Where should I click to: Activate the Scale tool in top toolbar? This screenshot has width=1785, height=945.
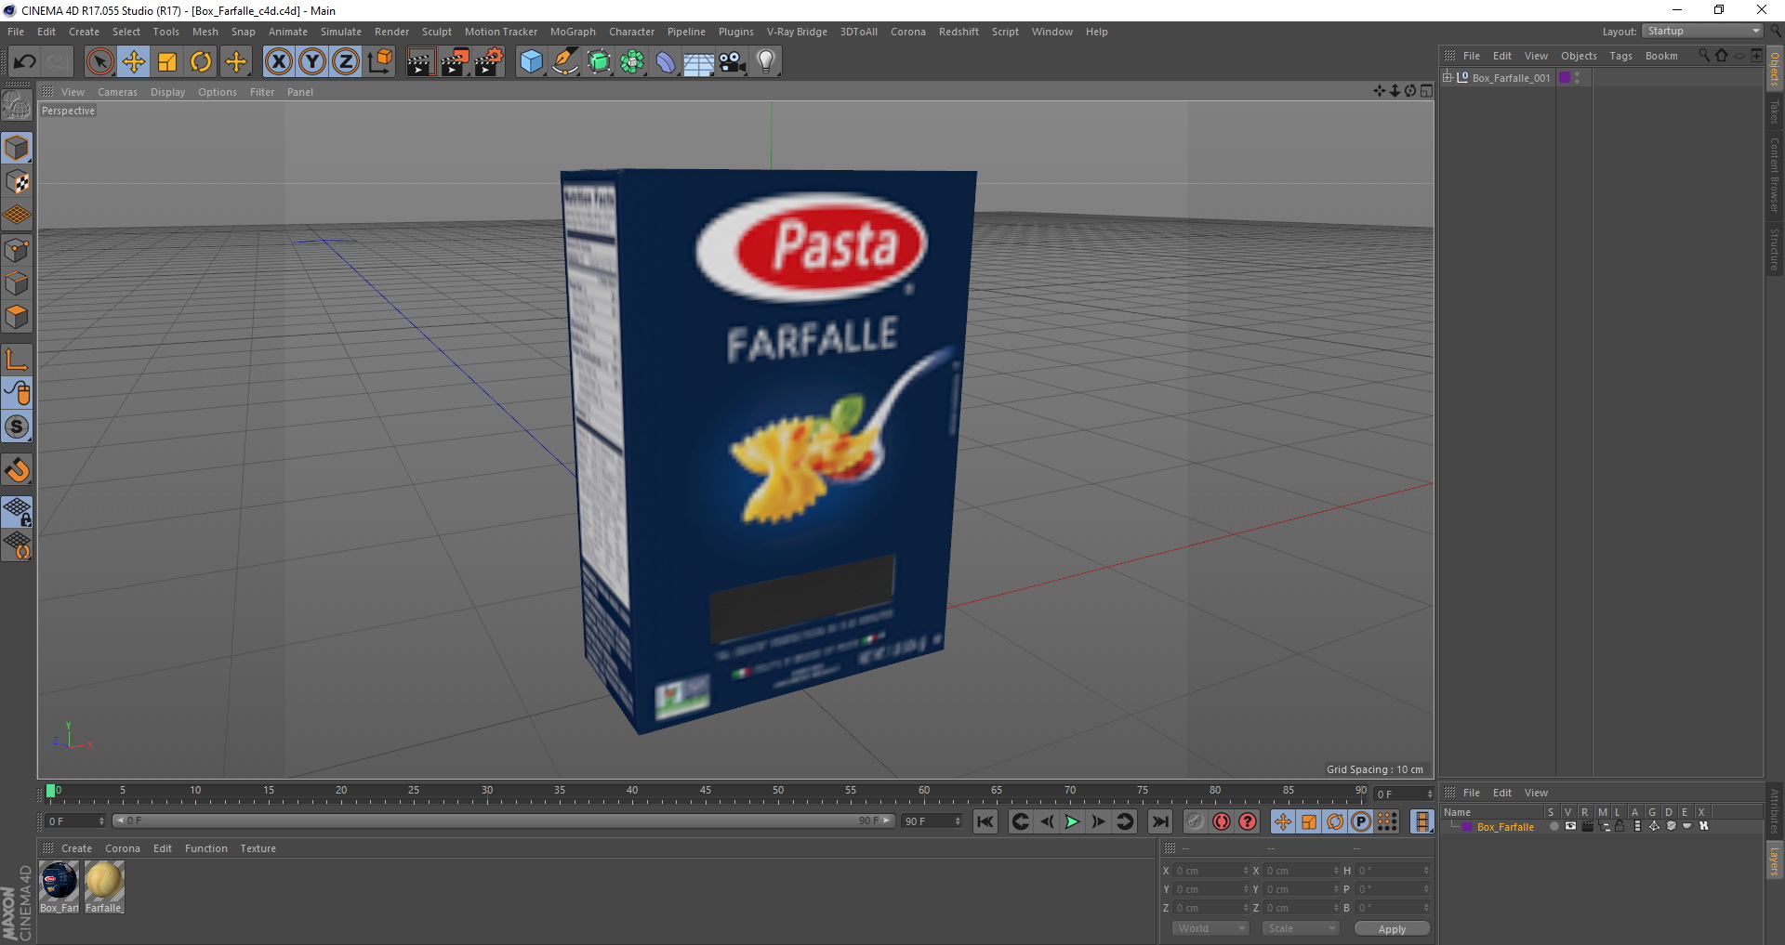(x=167, y=62)
